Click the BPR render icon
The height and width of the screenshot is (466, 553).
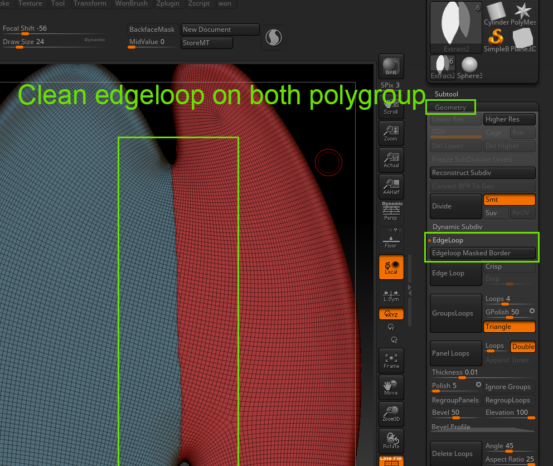[391, 66]
